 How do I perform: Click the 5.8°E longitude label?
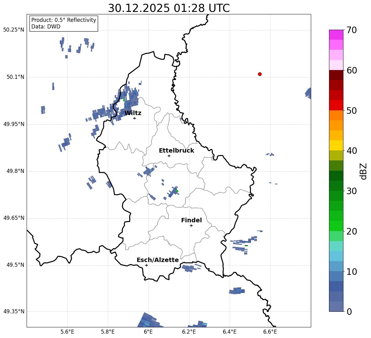(108, 332)
